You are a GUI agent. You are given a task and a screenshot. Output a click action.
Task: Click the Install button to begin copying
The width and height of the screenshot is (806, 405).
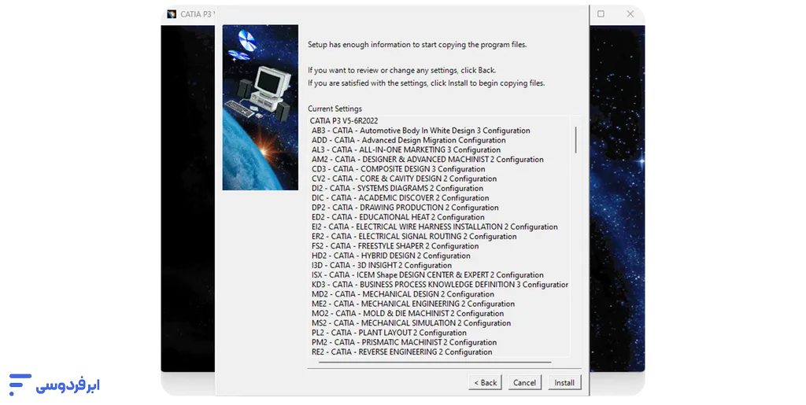coord(564,383)
